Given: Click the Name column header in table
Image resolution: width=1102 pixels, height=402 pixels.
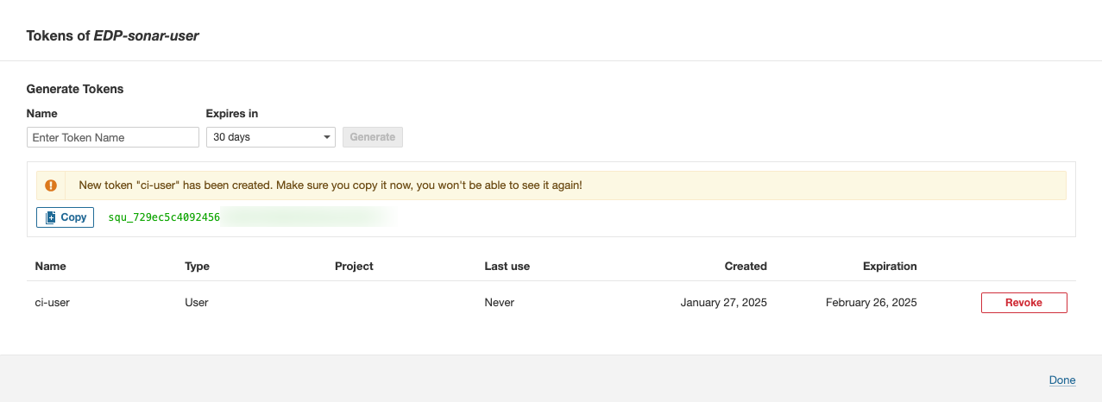Looking at the screenshot, I should point(51,266).
